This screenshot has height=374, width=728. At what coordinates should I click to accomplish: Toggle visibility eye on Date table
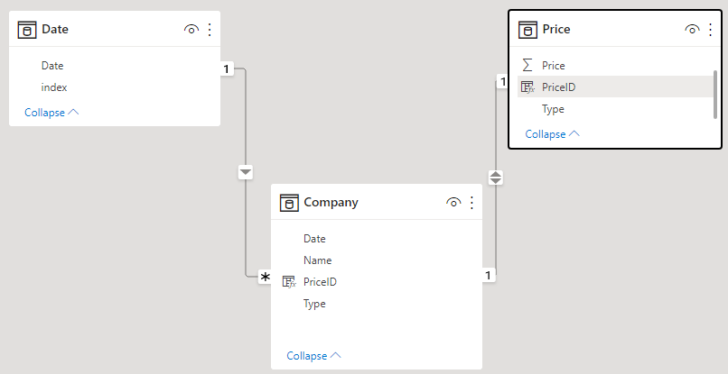pos(191,30)
